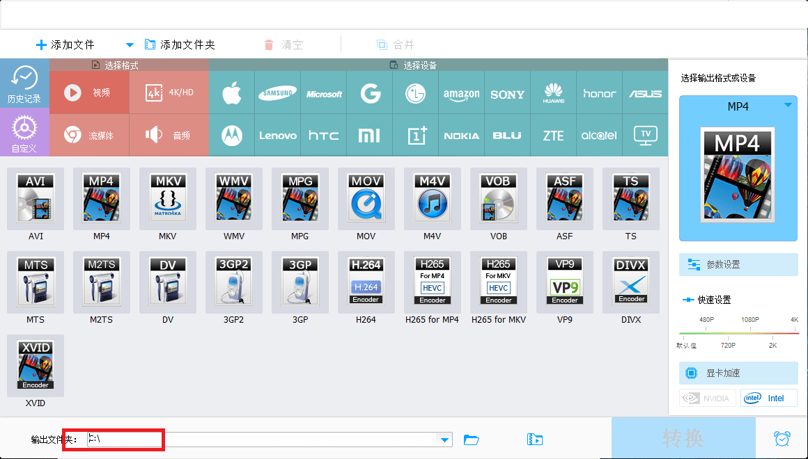Open the history records (历史记录) panel

[24, 83]
